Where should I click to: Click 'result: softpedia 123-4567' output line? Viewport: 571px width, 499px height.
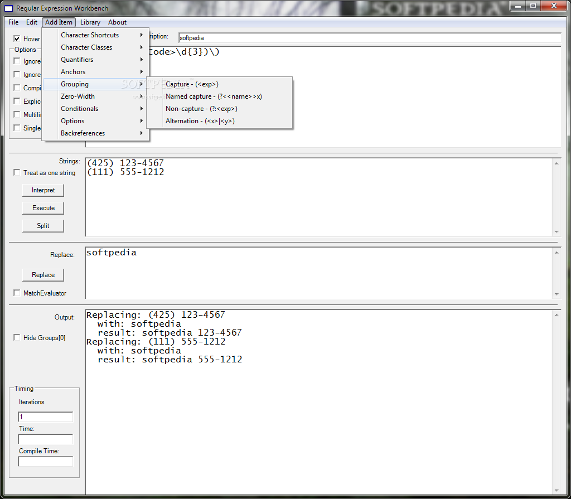click(x=170, y=332)
